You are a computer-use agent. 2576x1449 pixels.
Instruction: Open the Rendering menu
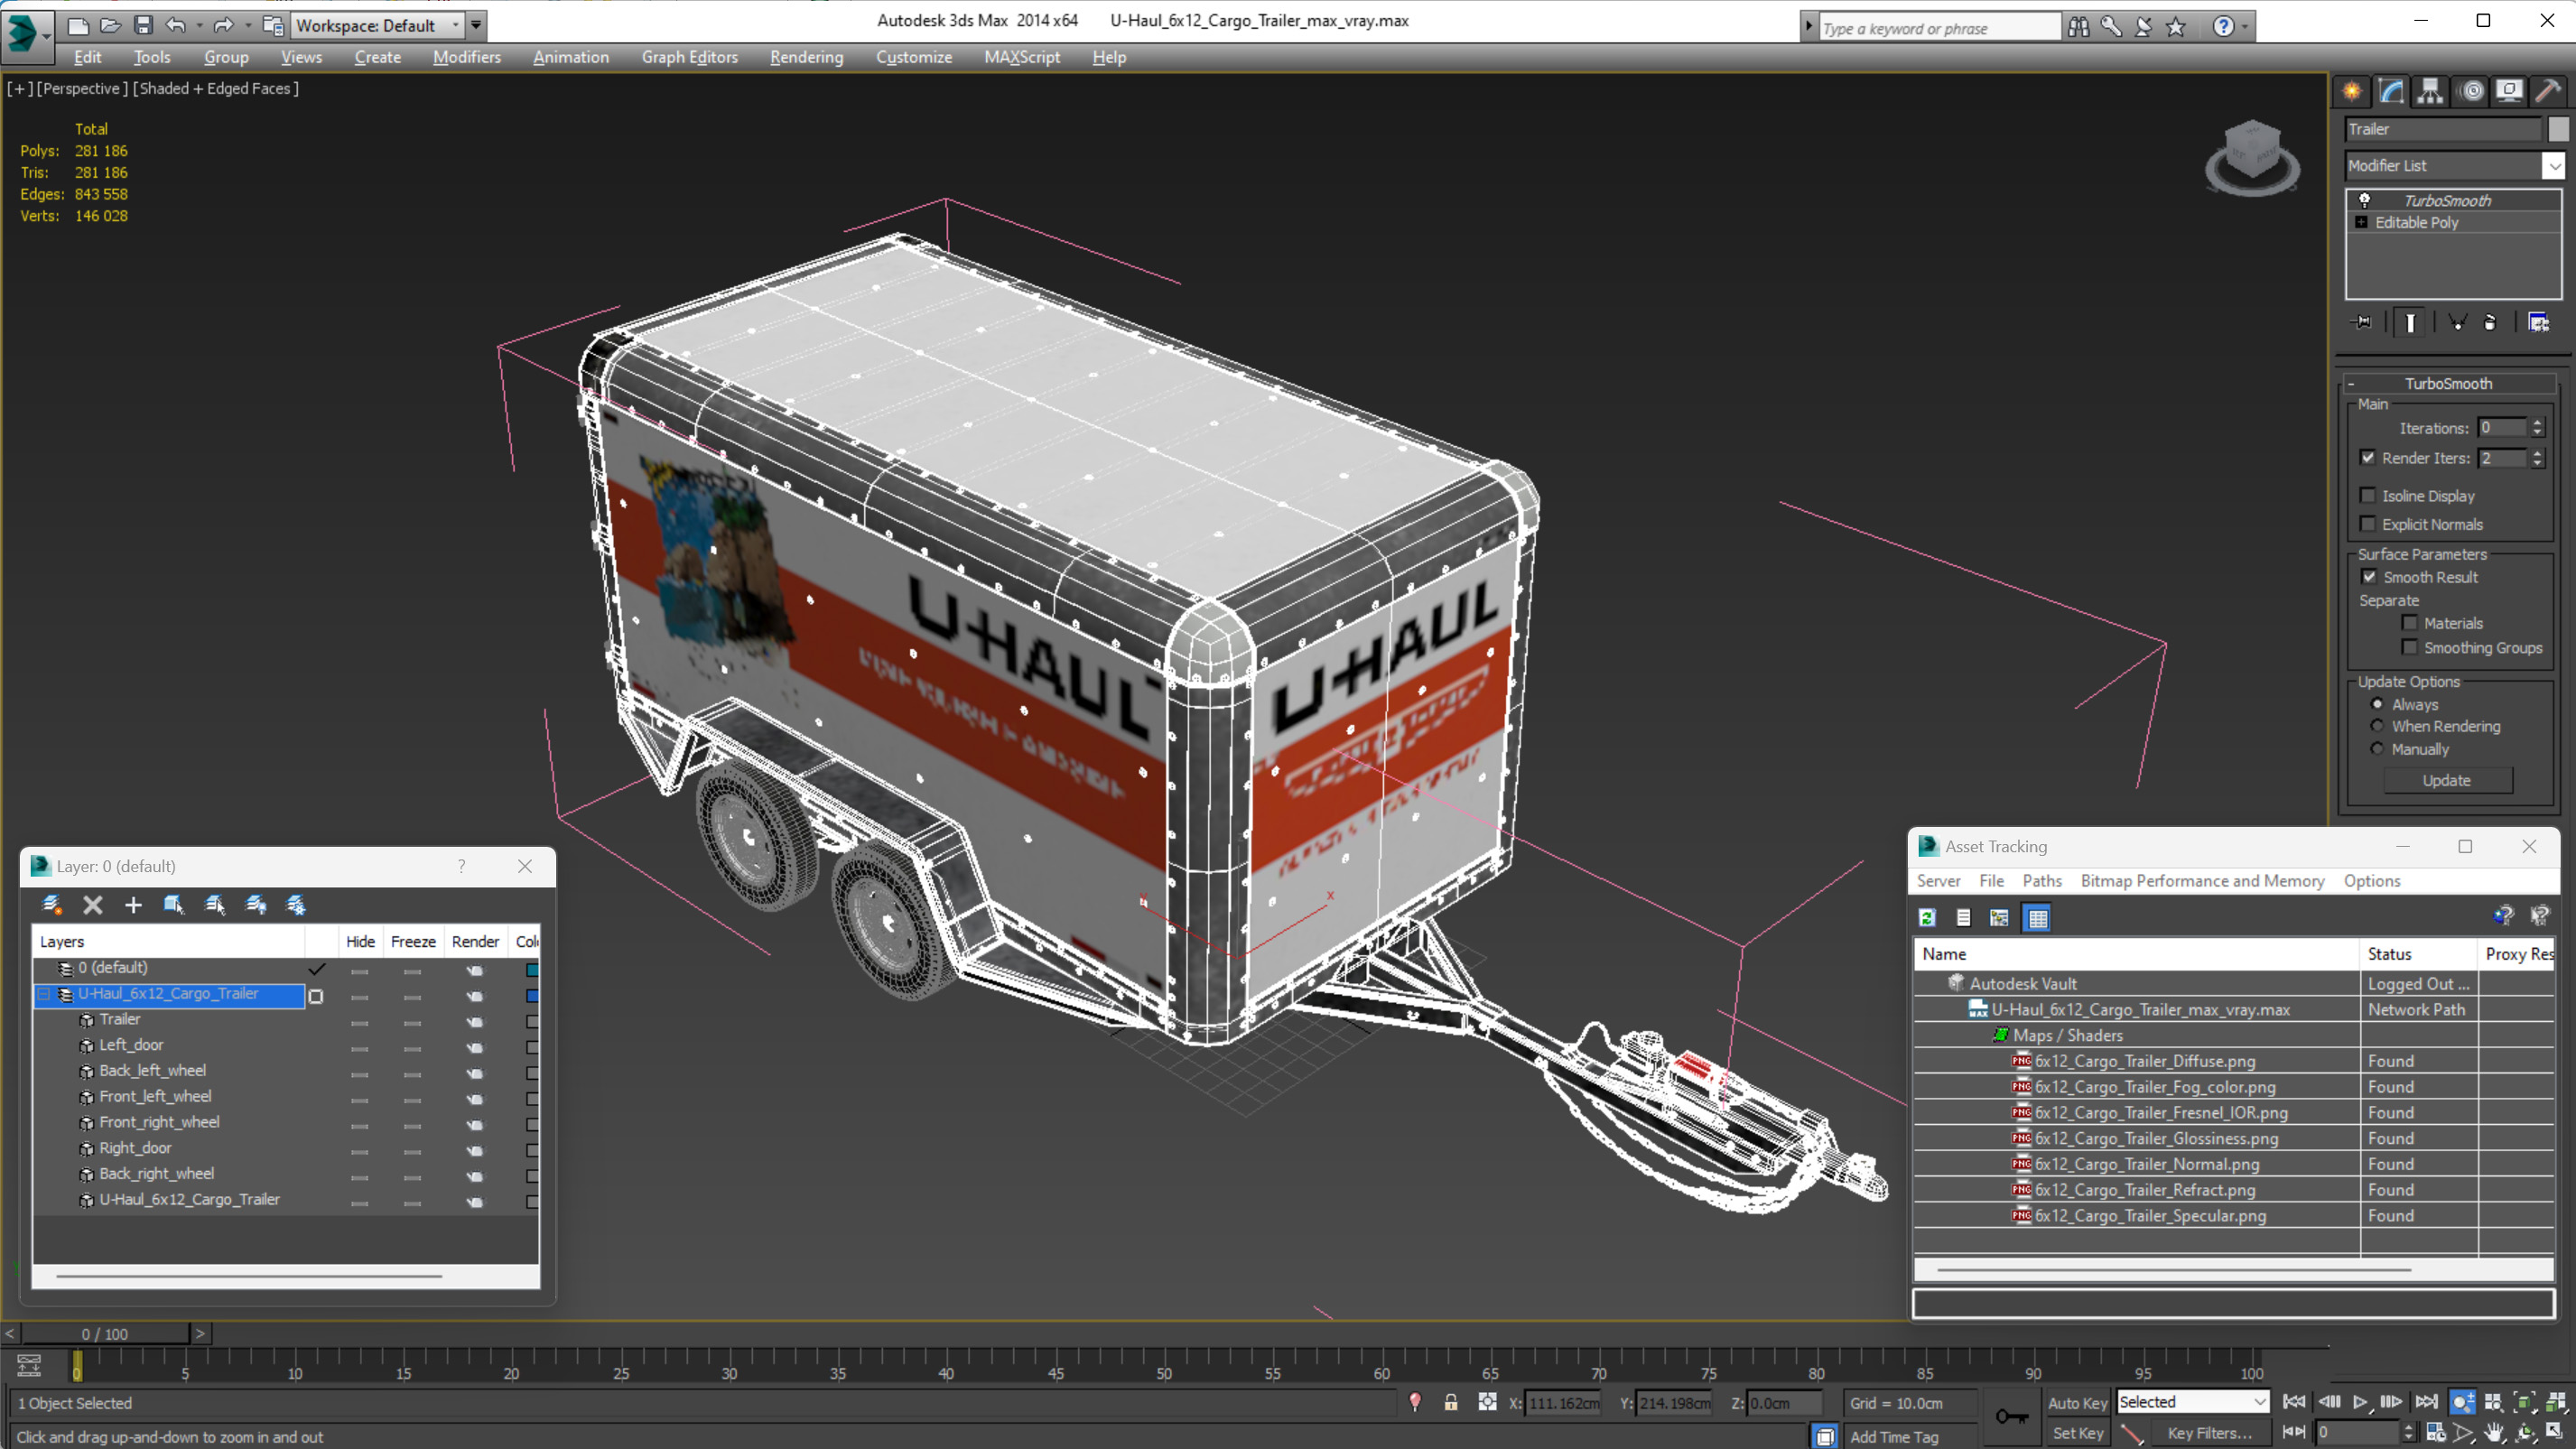point(805,57)
